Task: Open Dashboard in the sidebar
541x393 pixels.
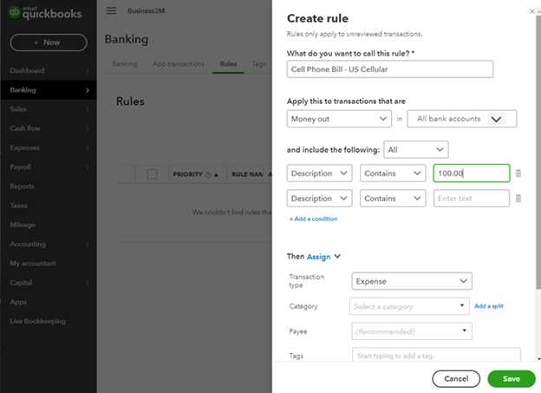Action: coord(49,71)
